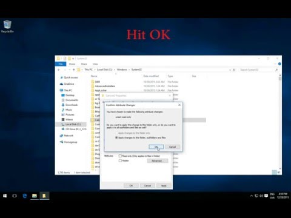Open Quick Access Toolbar customize dropdown
Viewport: 291px width, 218px height.
(73, 59)
